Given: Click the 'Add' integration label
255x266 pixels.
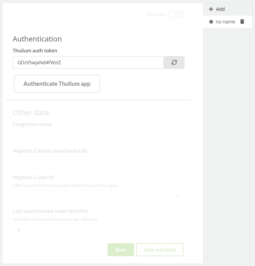Looking at the screenshot, I should (x=220, y=9).
